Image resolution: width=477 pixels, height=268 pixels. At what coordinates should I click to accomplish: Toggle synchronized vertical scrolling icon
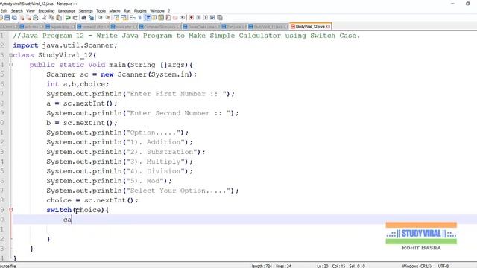point(116,18)
